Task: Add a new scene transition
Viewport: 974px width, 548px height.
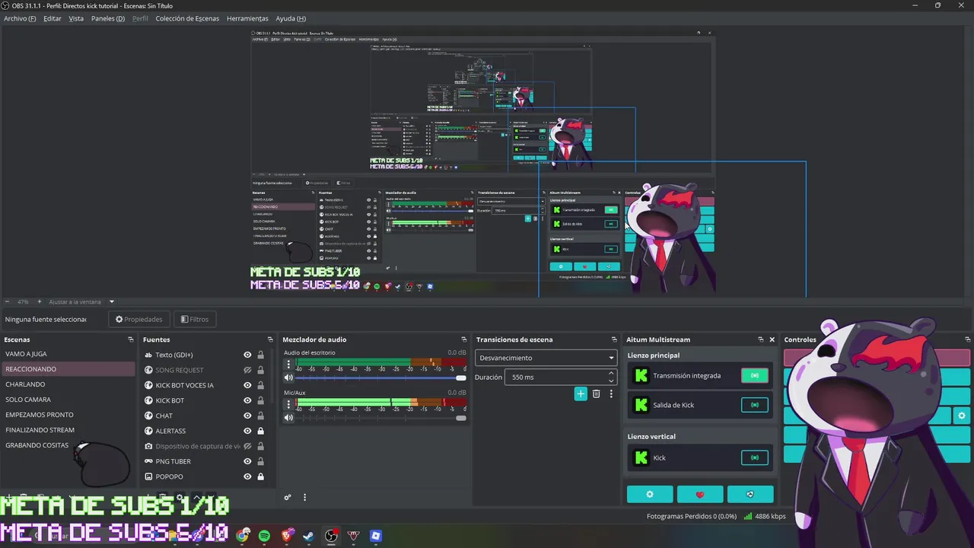Action: pos(581,393)
